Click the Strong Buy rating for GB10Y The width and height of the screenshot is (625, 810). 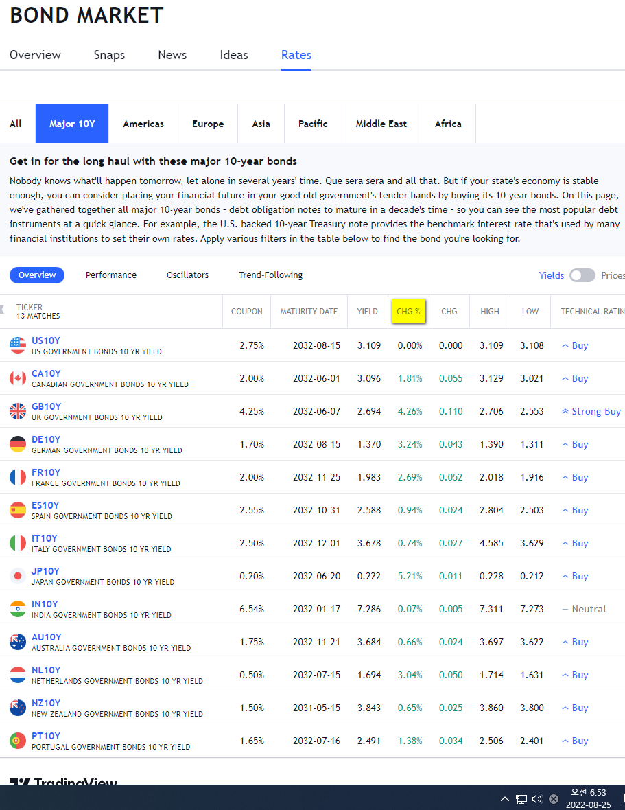point(591,411)
